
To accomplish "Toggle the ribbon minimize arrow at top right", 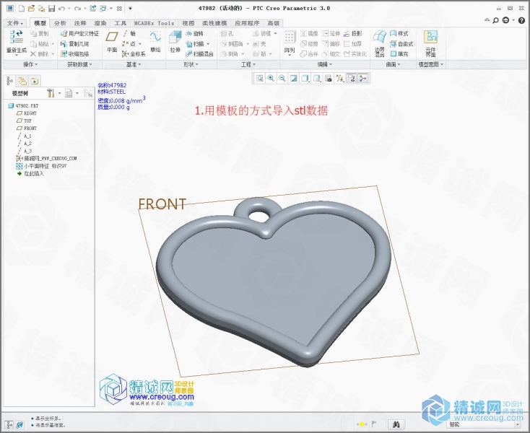I will tap(487, 20).
